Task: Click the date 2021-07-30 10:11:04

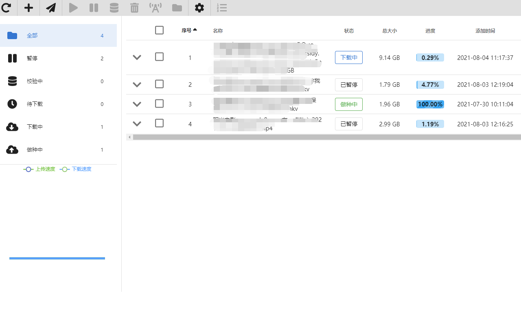Action: click(485, 104)
